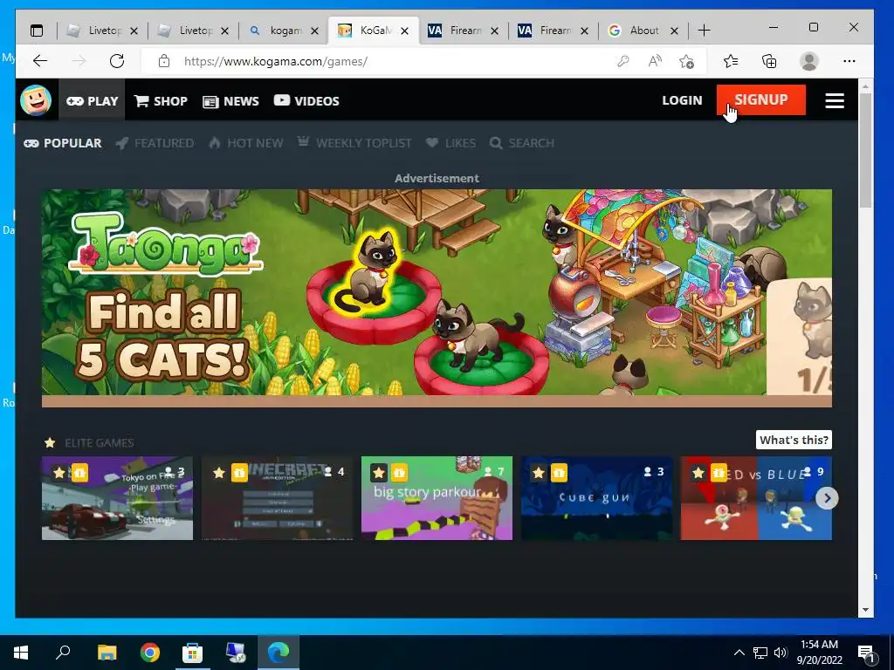Image resolution: width=894 pixels, height=670 pixels.
Task: Open the tab actions menu icon
Action: coord(37,31)
